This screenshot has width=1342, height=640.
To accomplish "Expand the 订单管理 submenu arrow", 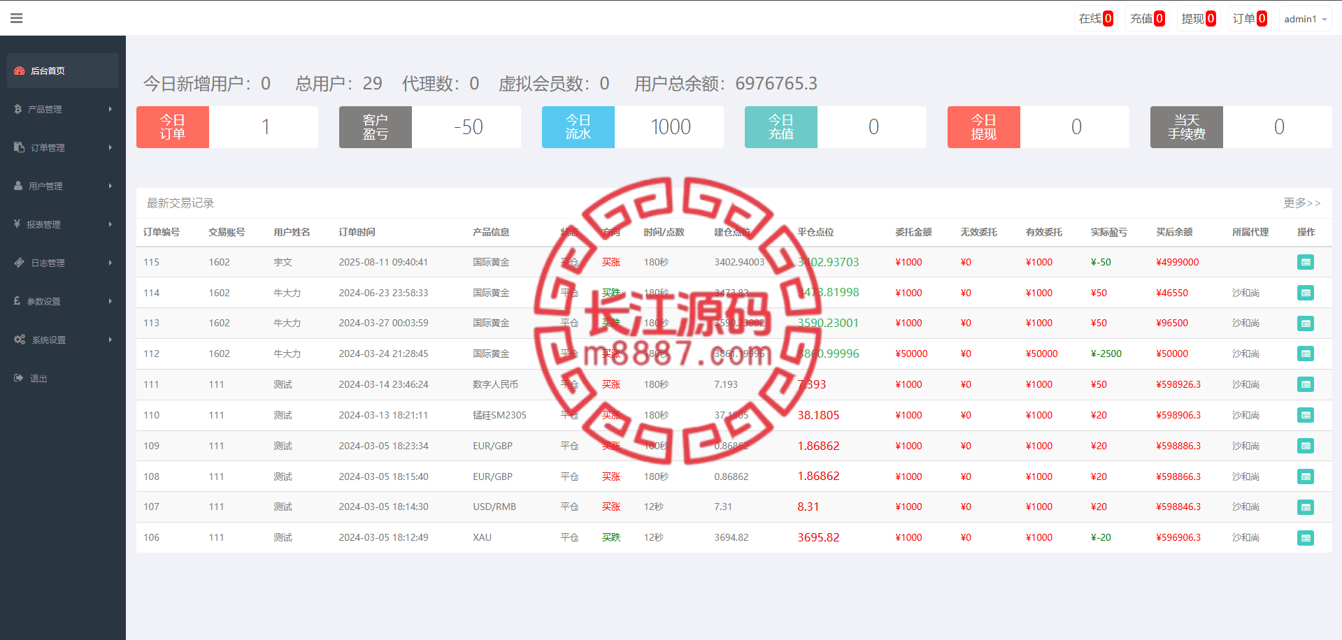I will click(x=110, y=147).
